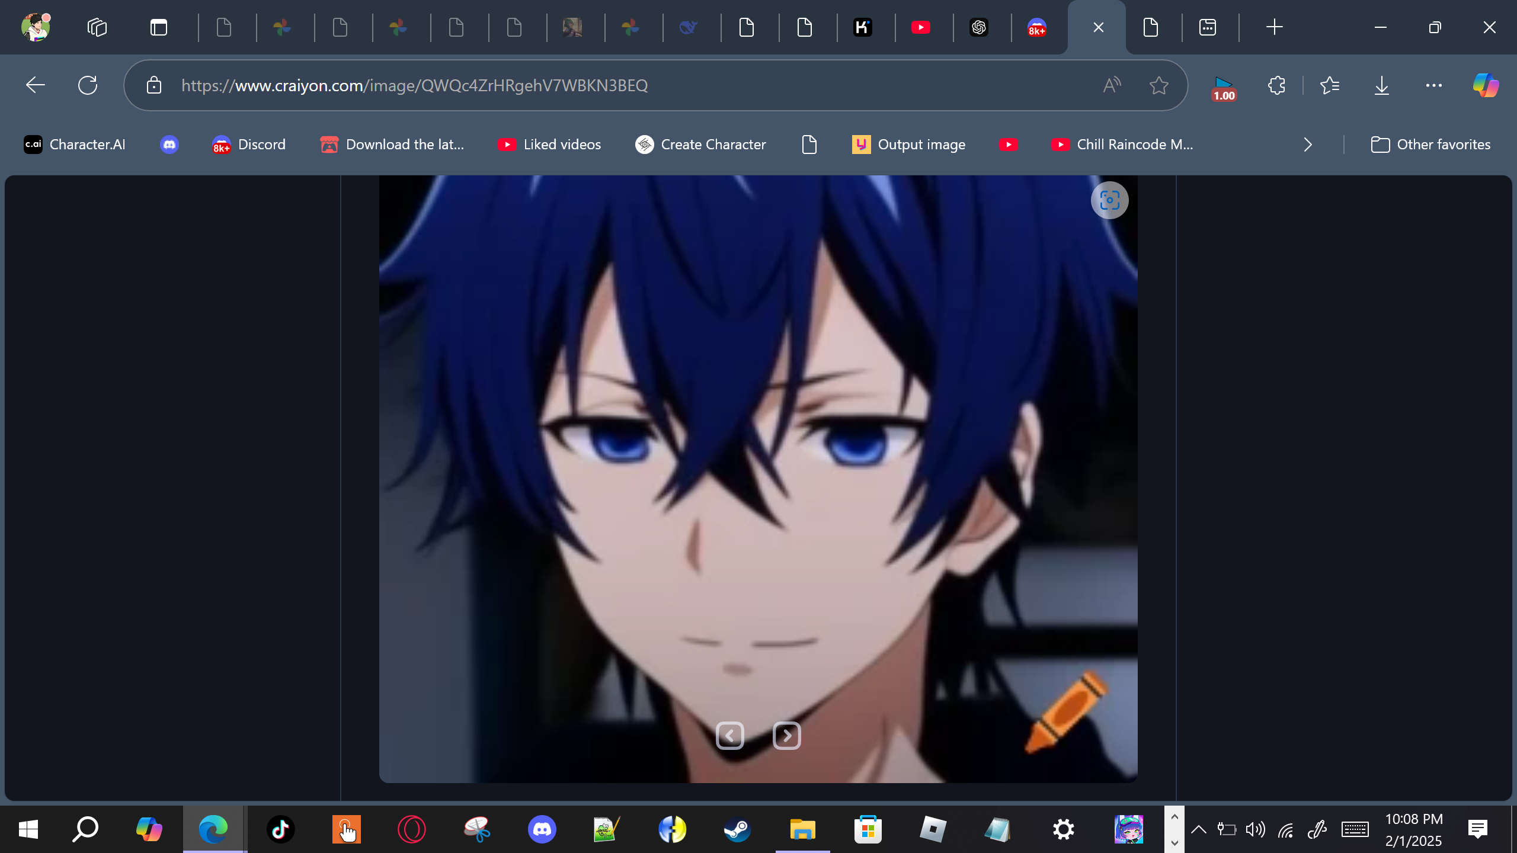Go to next image with right arrow
This screenshot has height=853, width=1517.
(x=787, y=736)
